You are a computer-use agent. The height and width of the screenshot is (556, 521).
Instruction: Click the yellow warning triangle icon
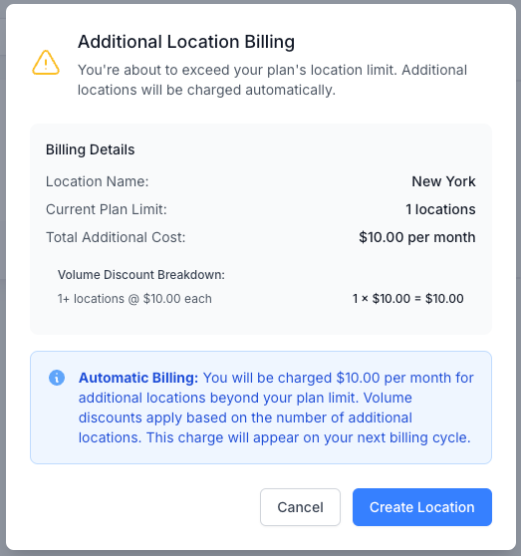46,63
